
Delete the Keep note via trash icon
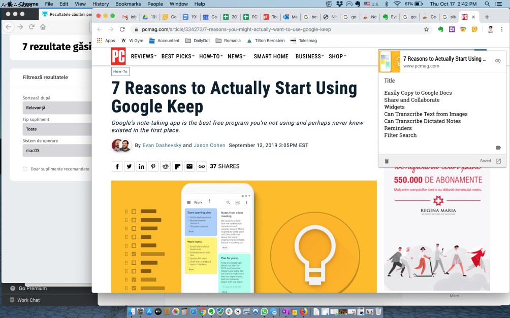(x=387, y=161)
